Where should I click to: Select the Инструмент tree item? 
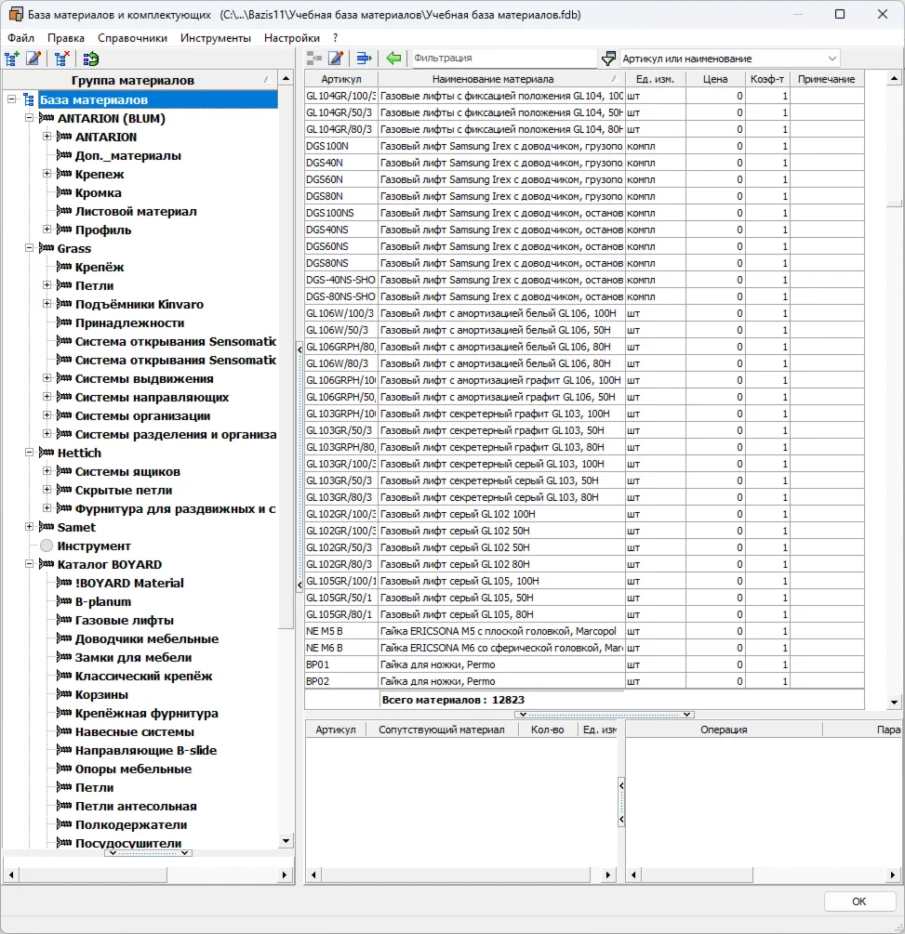pos(93,546)
